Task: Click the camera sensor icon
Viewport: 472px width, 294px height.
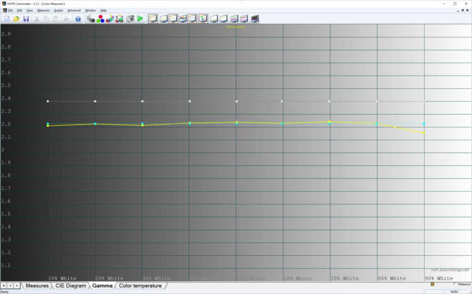Action: click(131, 19)
